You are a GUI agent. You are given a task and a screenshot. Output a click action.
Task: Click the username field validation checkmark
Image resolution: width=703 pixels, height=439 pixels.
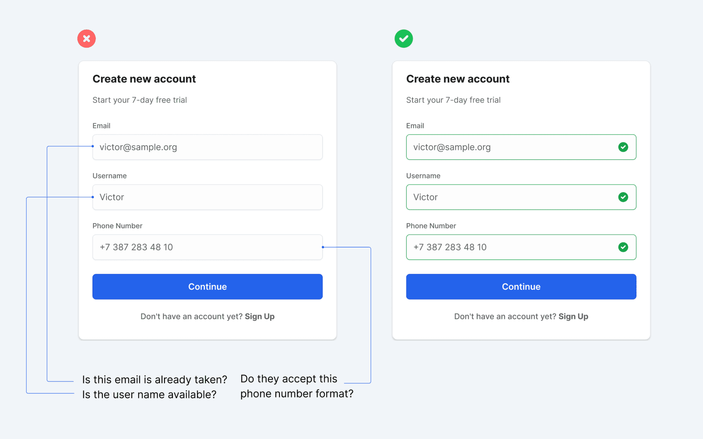click(x=623, y=197)
